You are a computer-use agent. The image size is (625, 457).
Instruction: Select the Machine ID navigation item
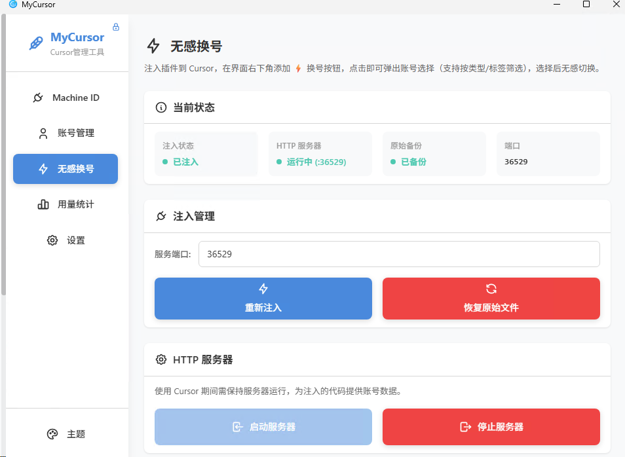(x=66, y=97)
